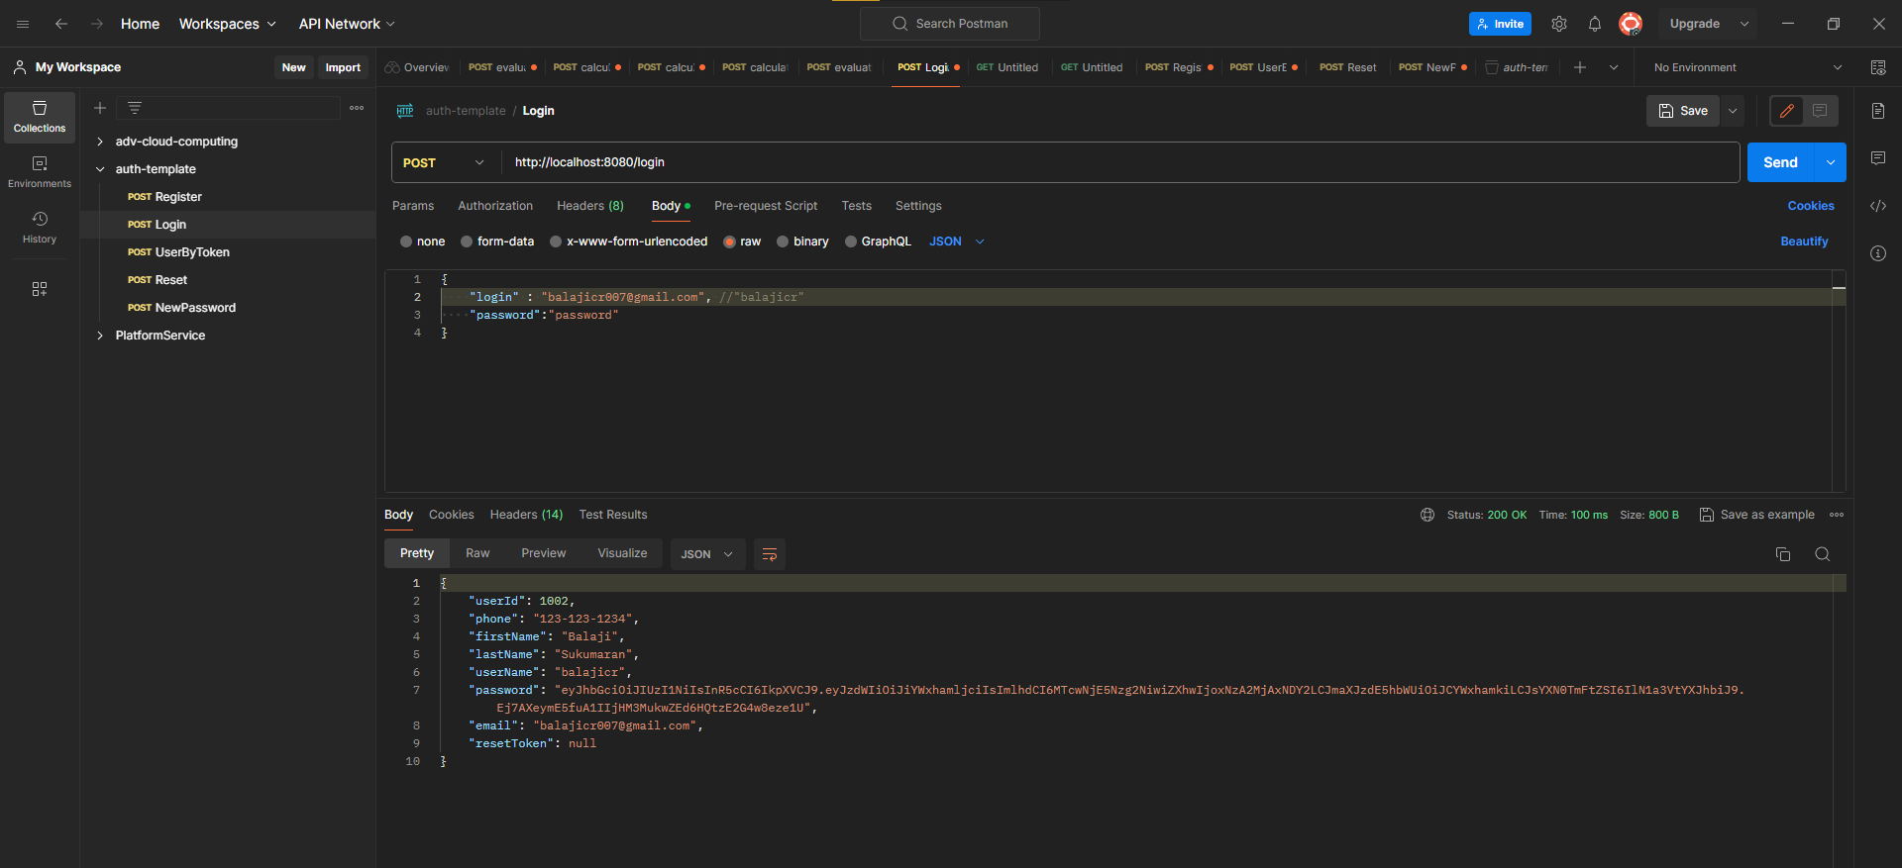The width and height of the screenshot is (1902, 868).
Task: Open a new request tab
Action: pyautogui.click(x=1580, y=67)
